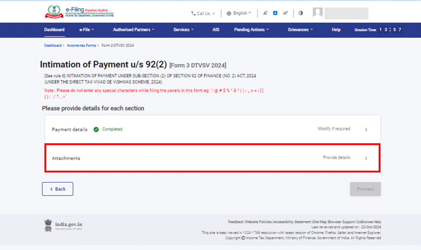Click the Completed green checkmark for Payment details
Image resolution: width=421 pixels, height=250 pixels.
(x=96, y=129)
